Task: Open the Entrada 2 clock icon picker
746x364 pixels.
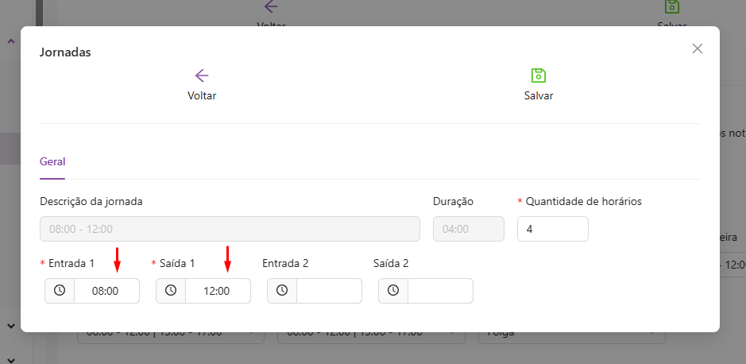Action: [x=282, y=291]
